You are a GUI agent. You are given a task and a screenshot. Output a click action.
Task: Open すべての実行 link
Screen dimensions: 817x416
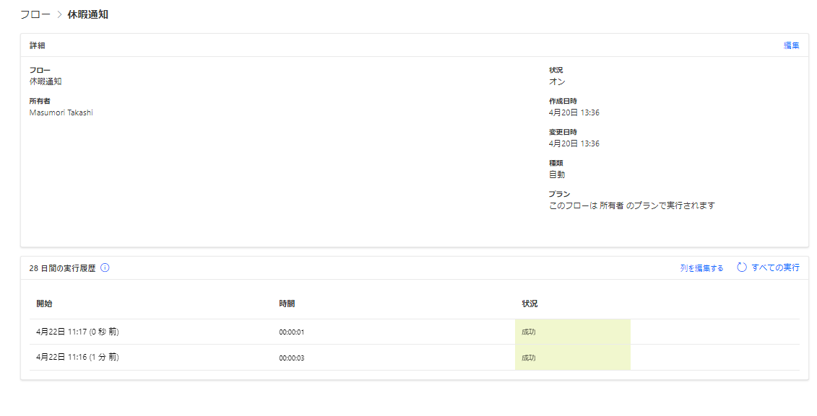click(775, 267)
